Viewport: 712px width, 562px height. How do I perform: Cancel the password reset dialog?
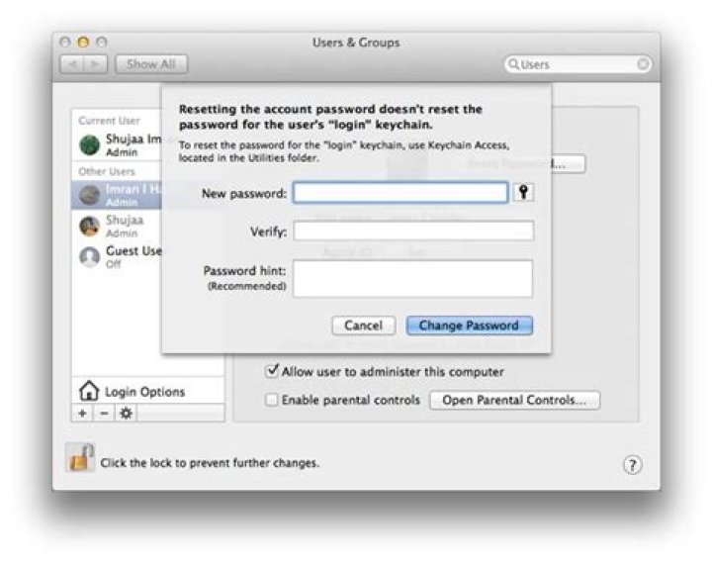tap(363, 326)
